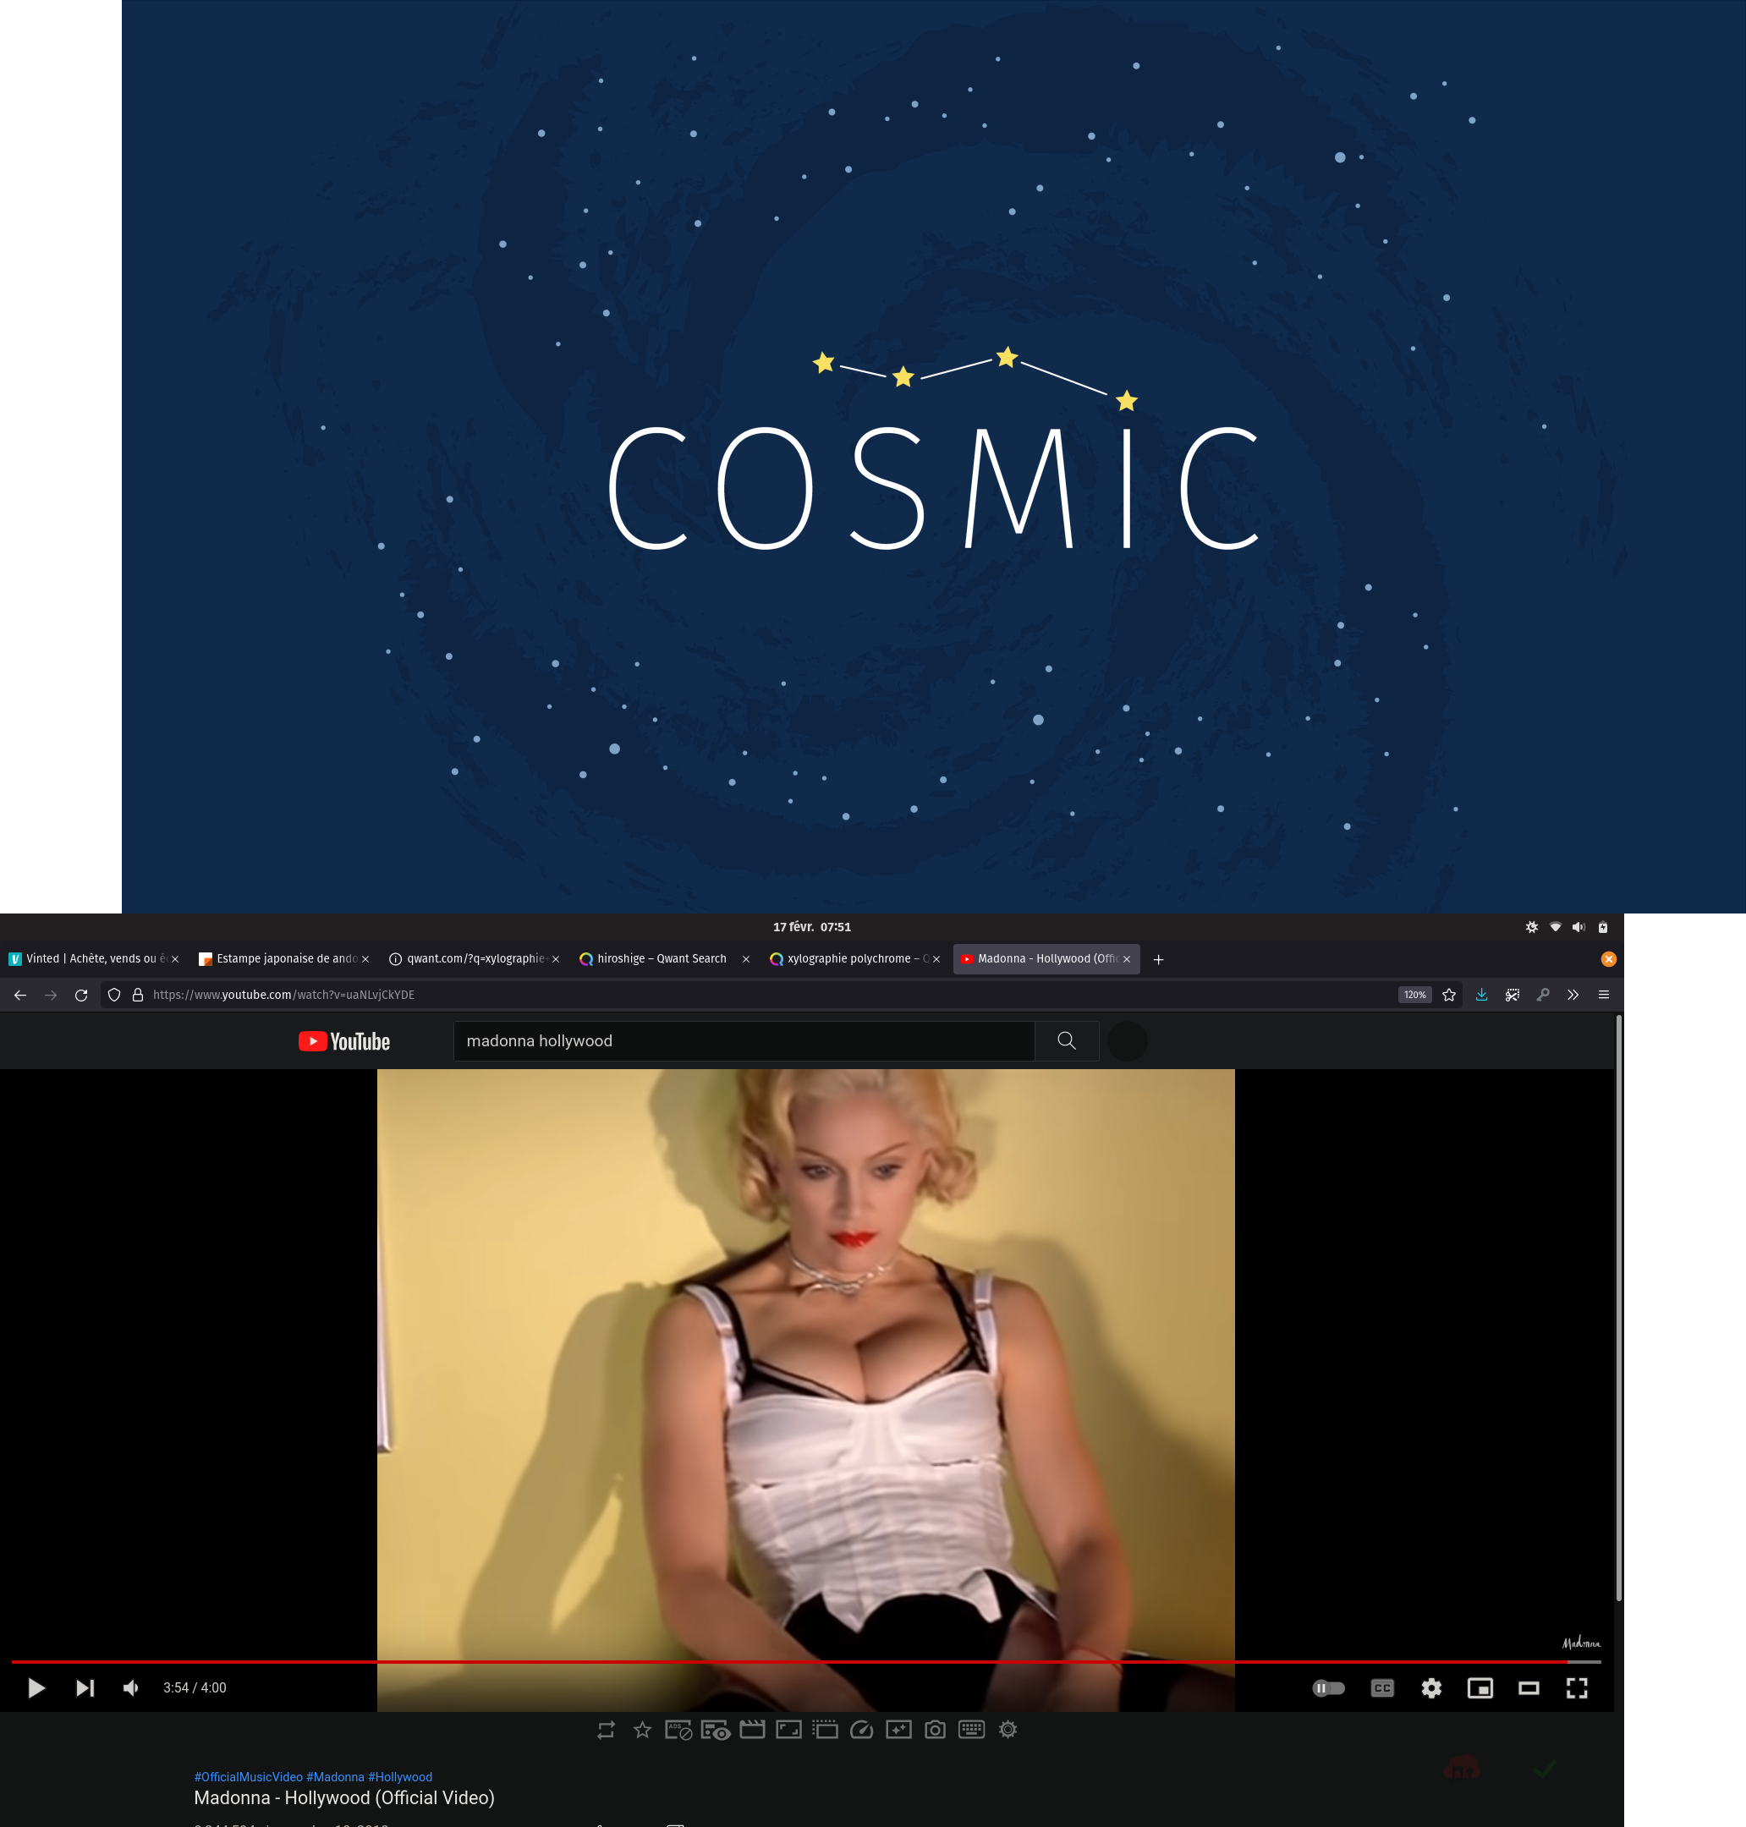The height and width of the screenshot is (1827, 1746).
Task: Click the loop video icon below the player
Action: coord(606,1731)
